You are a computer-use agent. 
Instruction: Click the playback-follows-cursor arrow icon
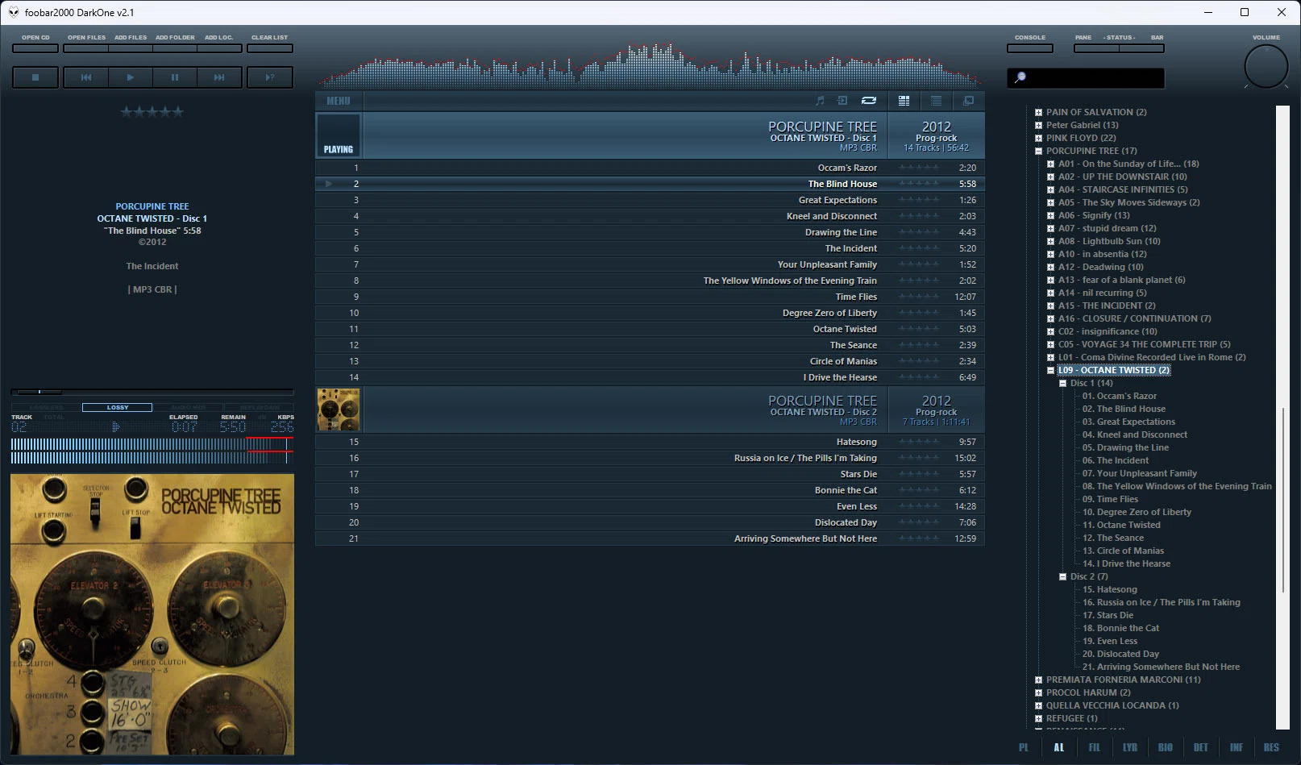pyautogui.click(x=842, y=101)
